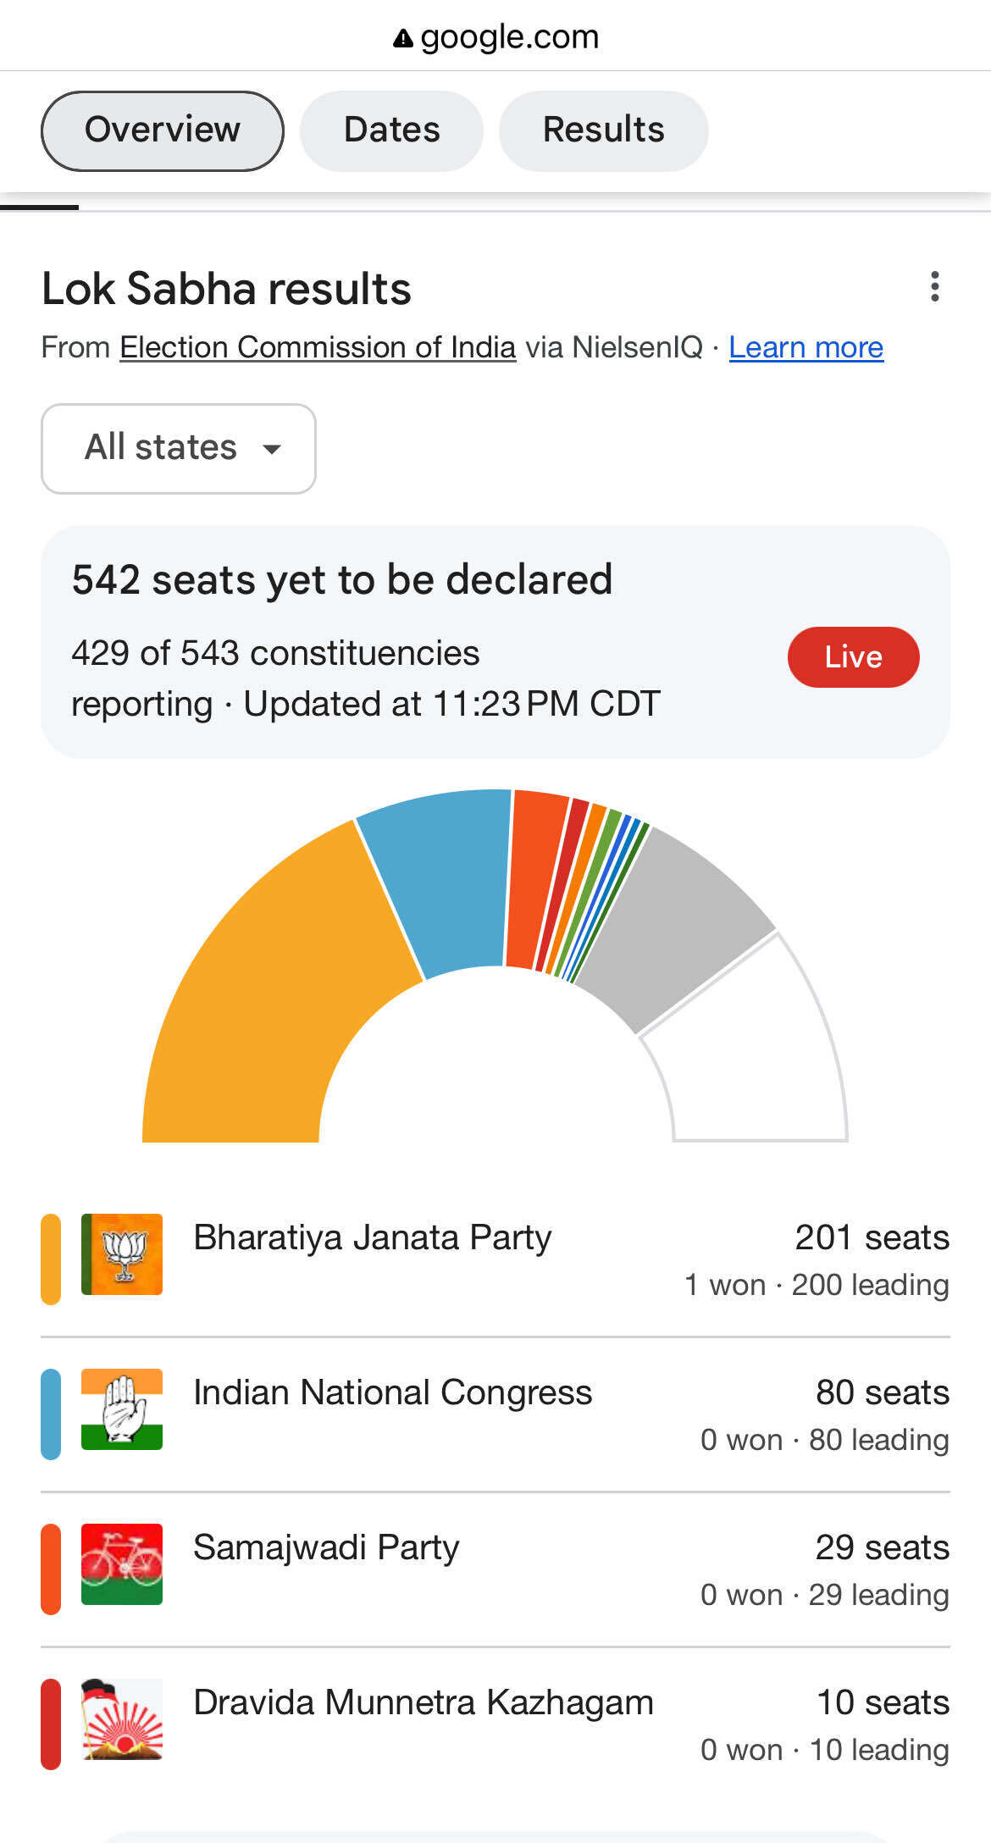Tap the google.com address bar text
Image resolution: width=991 pixels, height=1843 pixels.
[x=509, y=37]
